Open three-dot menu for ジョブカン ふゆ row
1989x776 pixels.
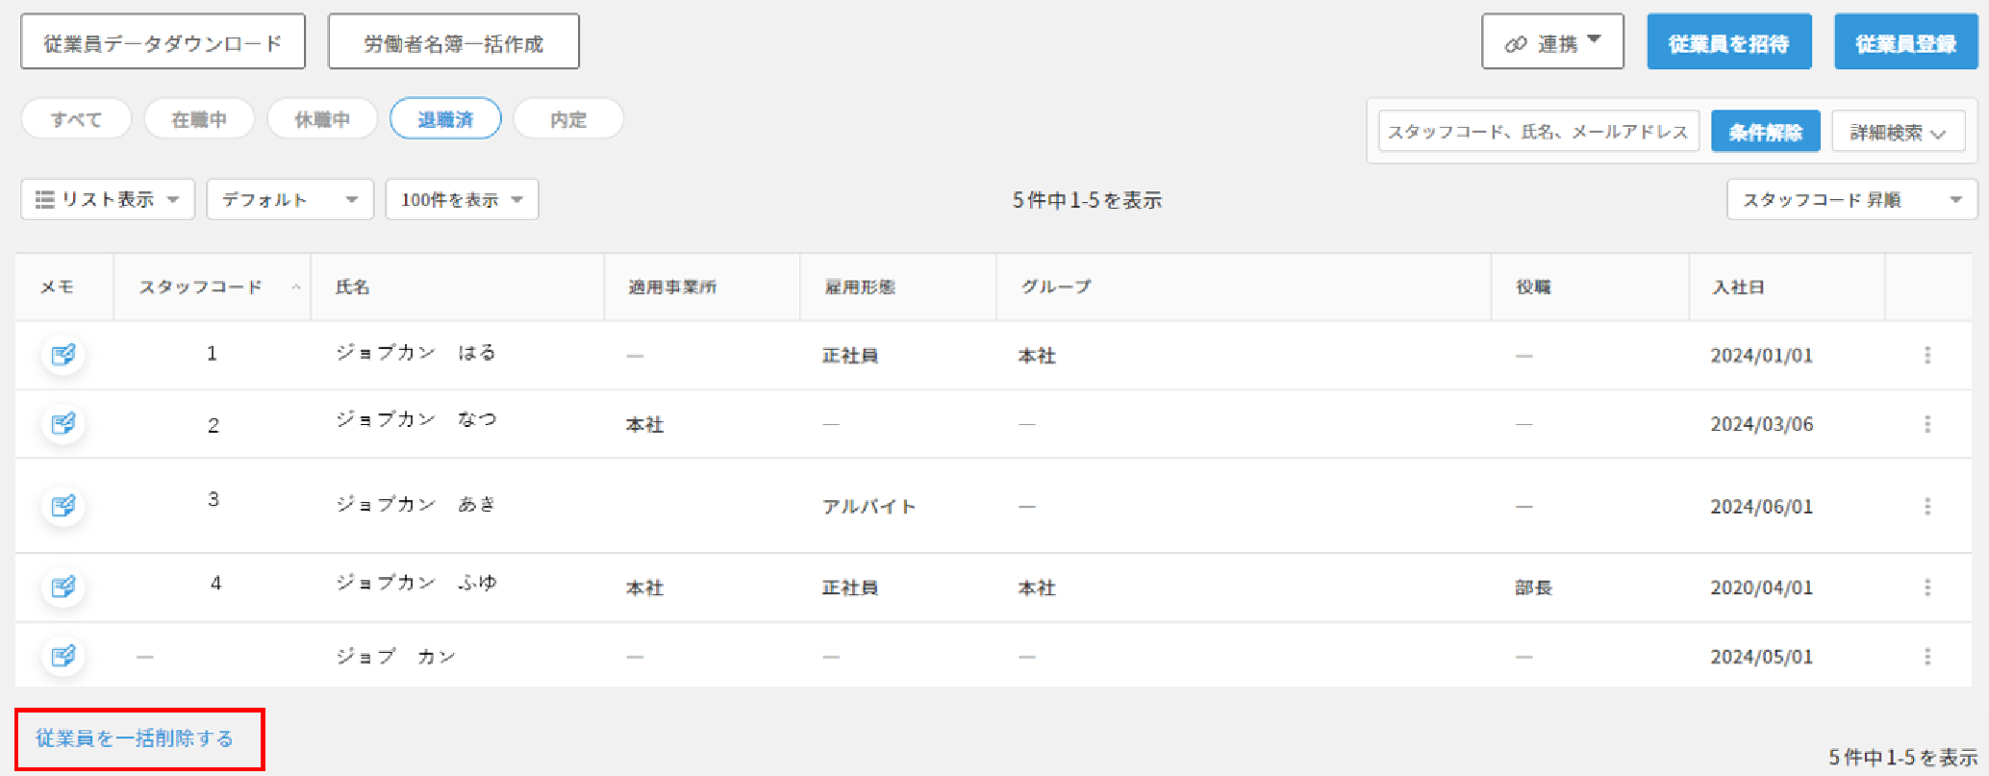coord(1926,588)
